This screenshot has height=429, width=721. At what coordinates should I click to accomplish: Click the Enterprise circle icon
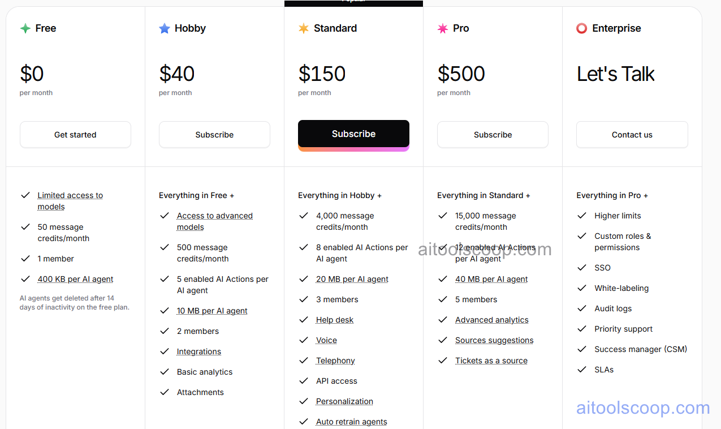click(x=582, y=28)
